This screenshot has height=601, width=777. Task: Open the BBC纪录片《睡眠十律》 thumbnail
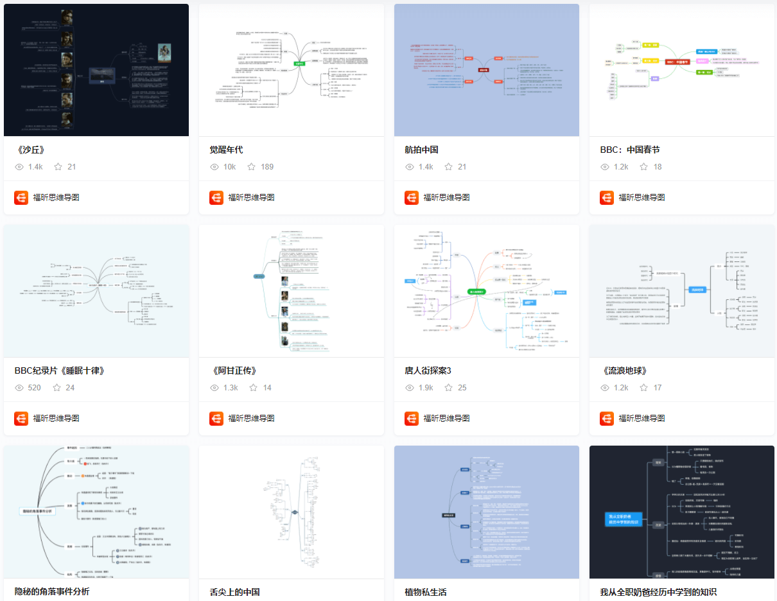click(x=96, y=291)
